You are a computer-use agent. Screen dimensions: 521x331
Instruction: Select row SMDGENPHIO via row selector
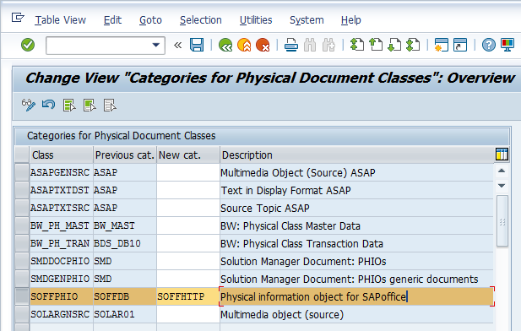[22, 279]
